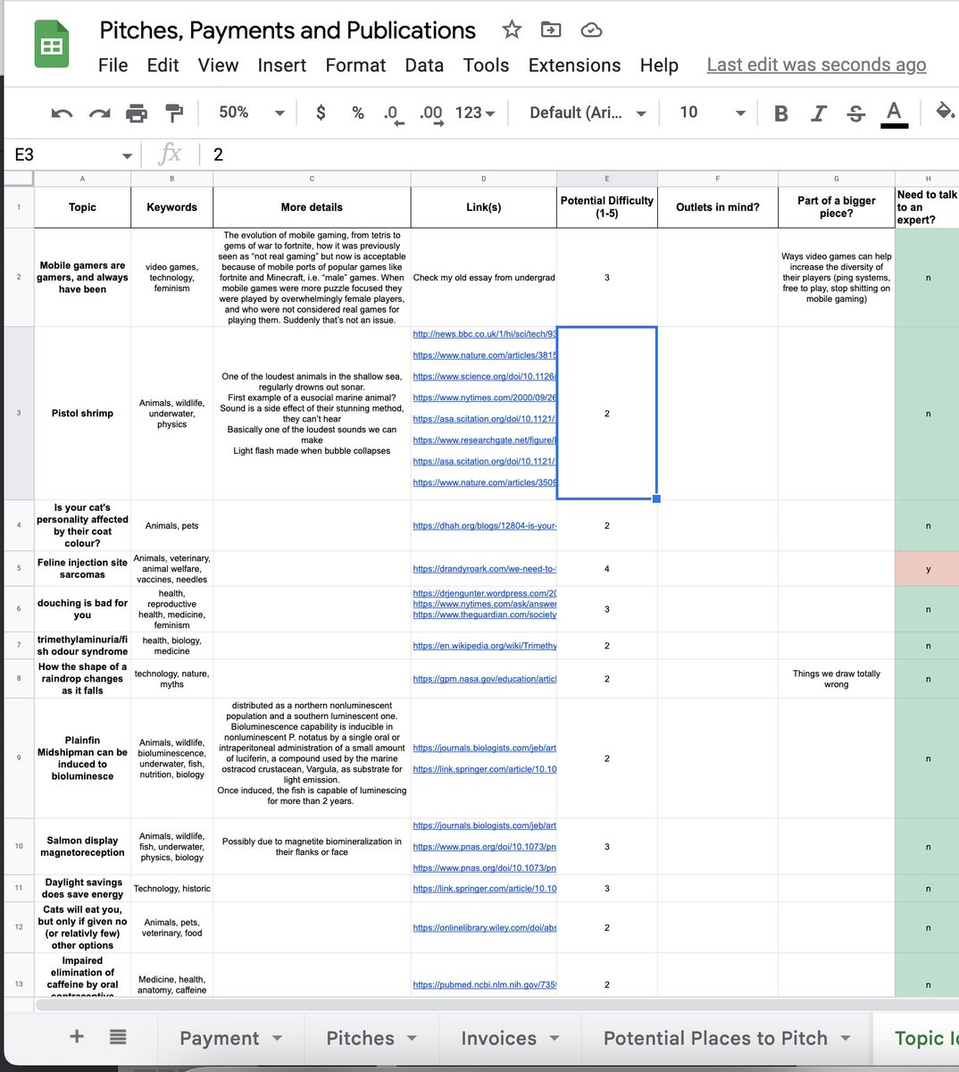Open the Google Sheets home icon

pyautogui.click(x=52, y=45)
